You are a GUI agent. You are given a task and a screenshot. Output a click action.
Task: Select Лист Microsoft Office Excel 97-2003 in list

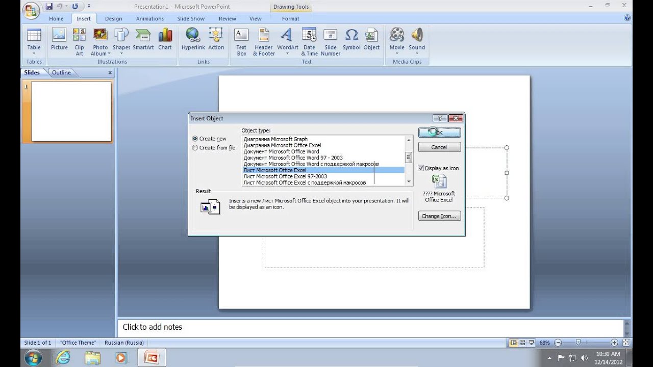coord(286,176)
